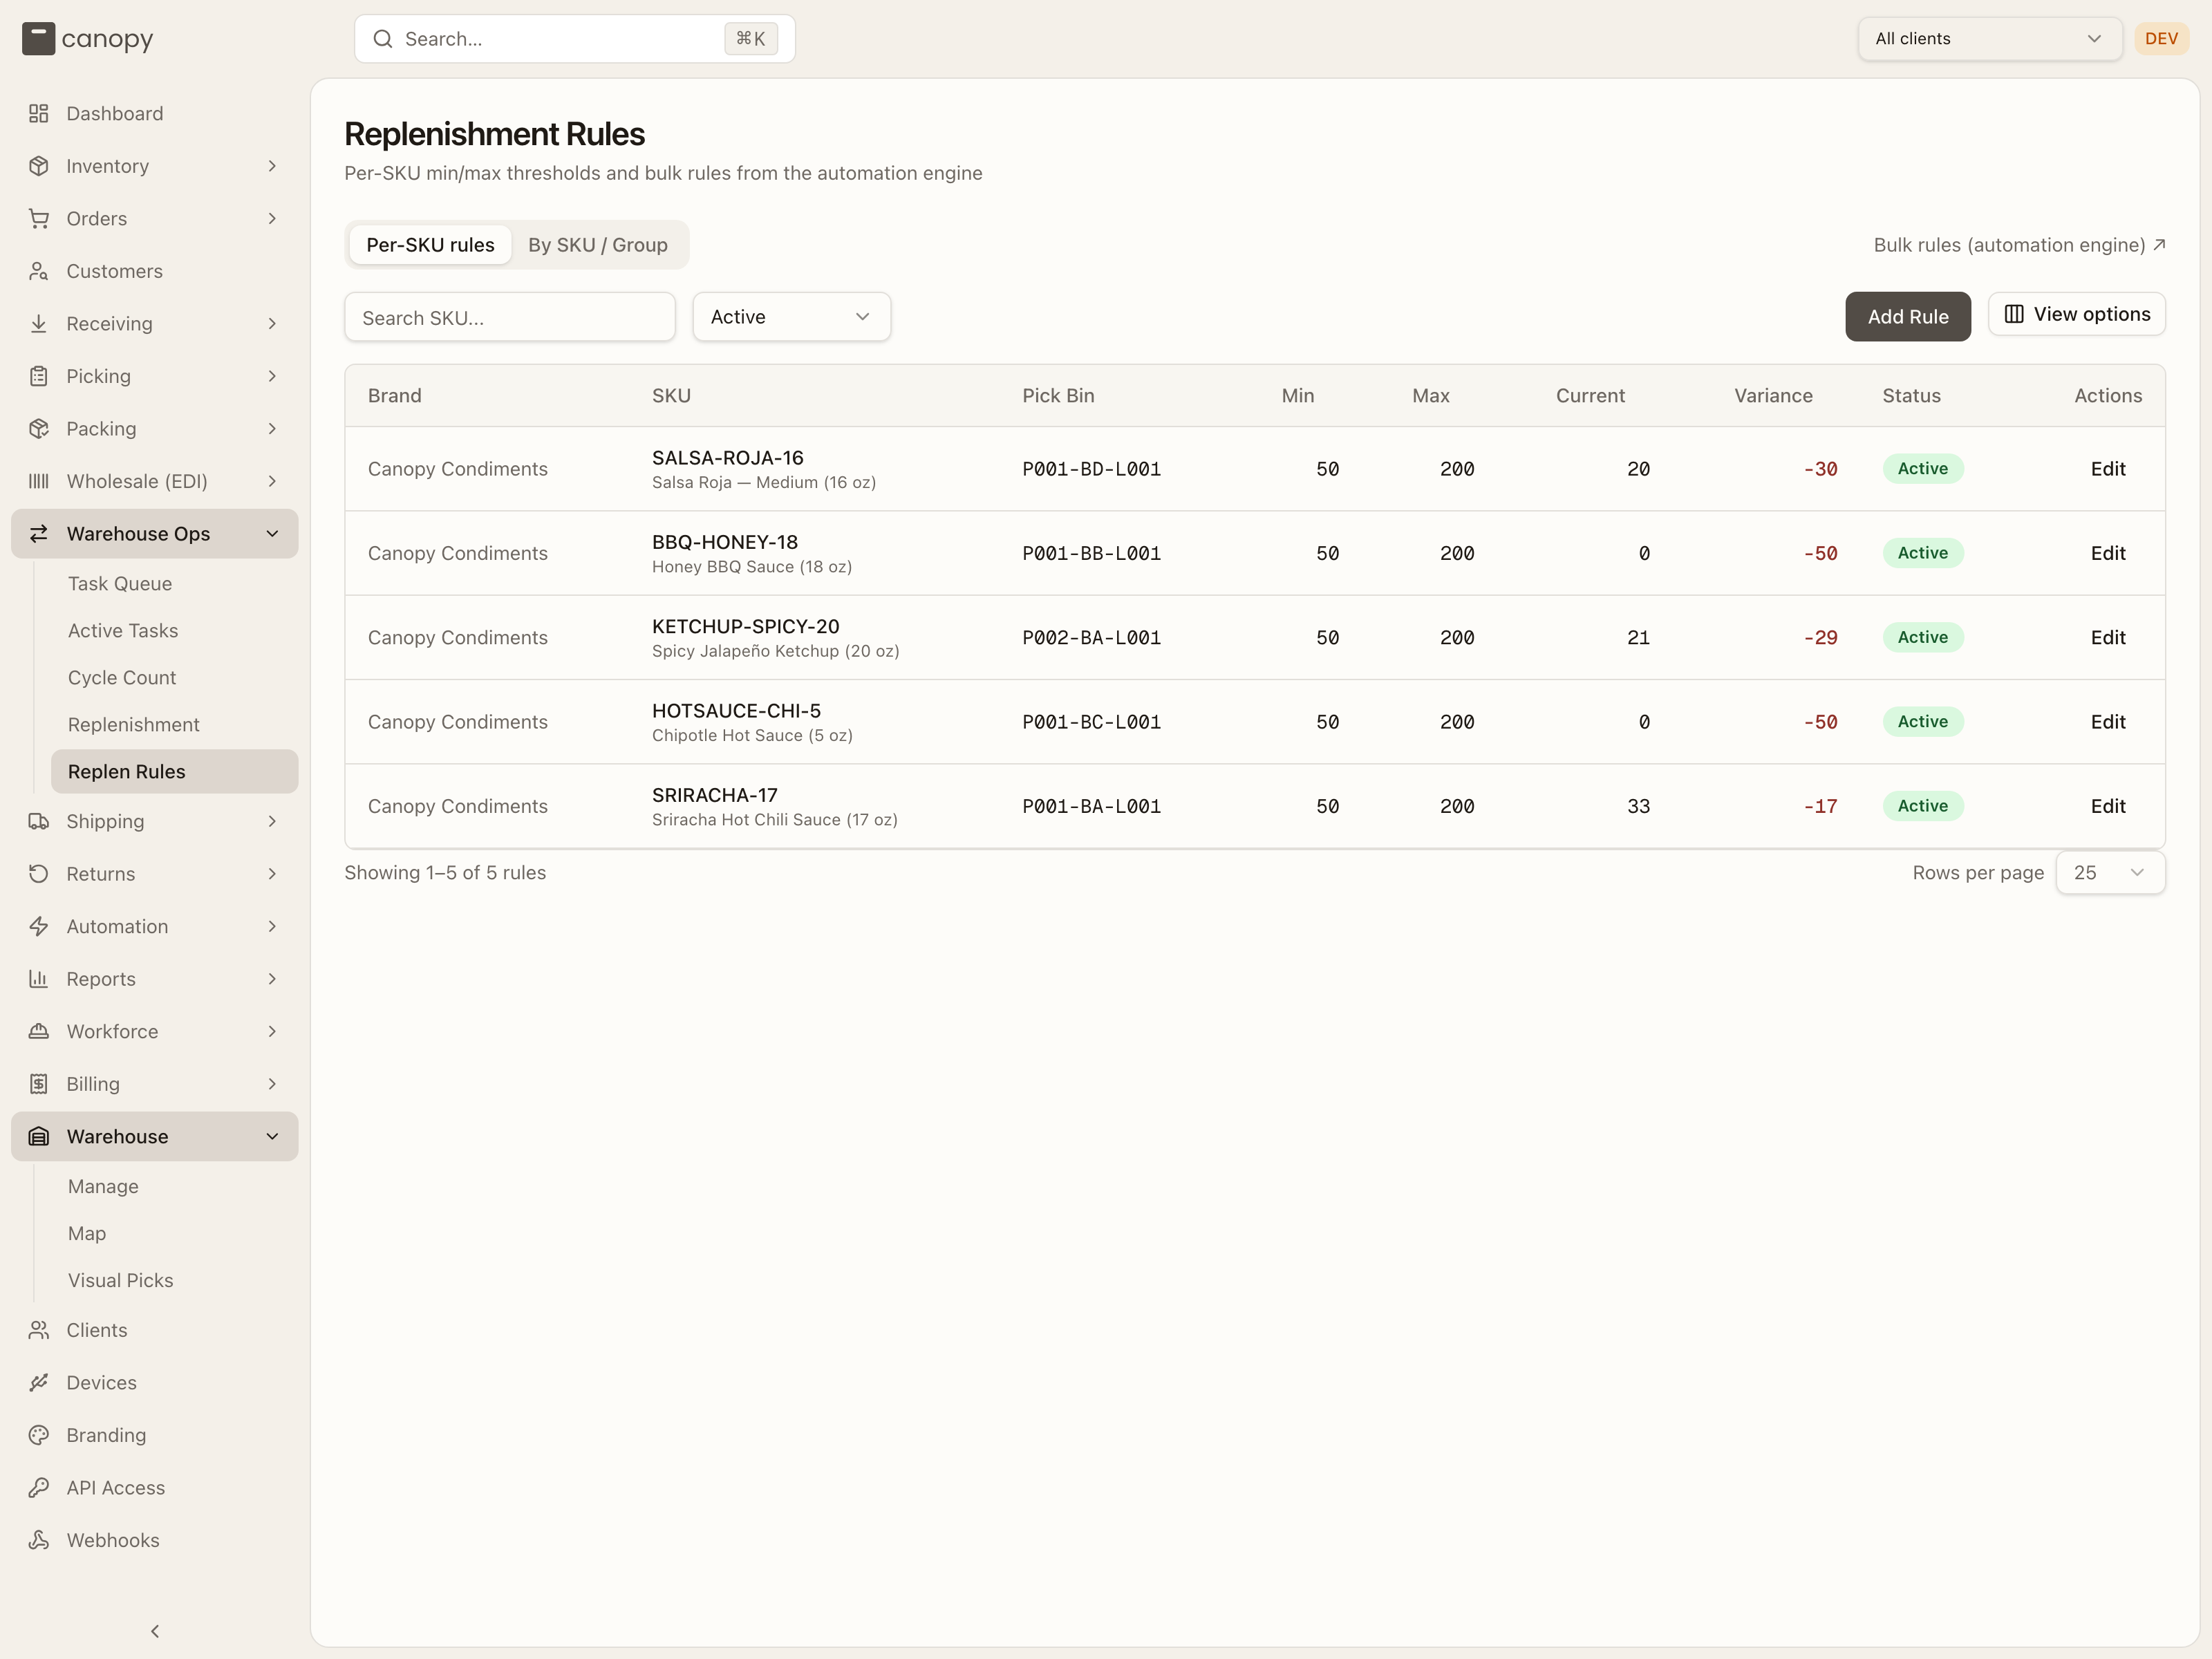
Task: Open Active Tasks in sidebar
Action: [123, 631]
